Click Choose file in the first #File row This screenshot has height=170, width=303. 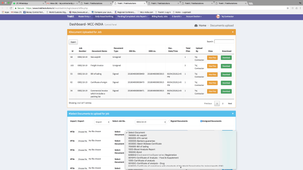[x=82, y=132]
